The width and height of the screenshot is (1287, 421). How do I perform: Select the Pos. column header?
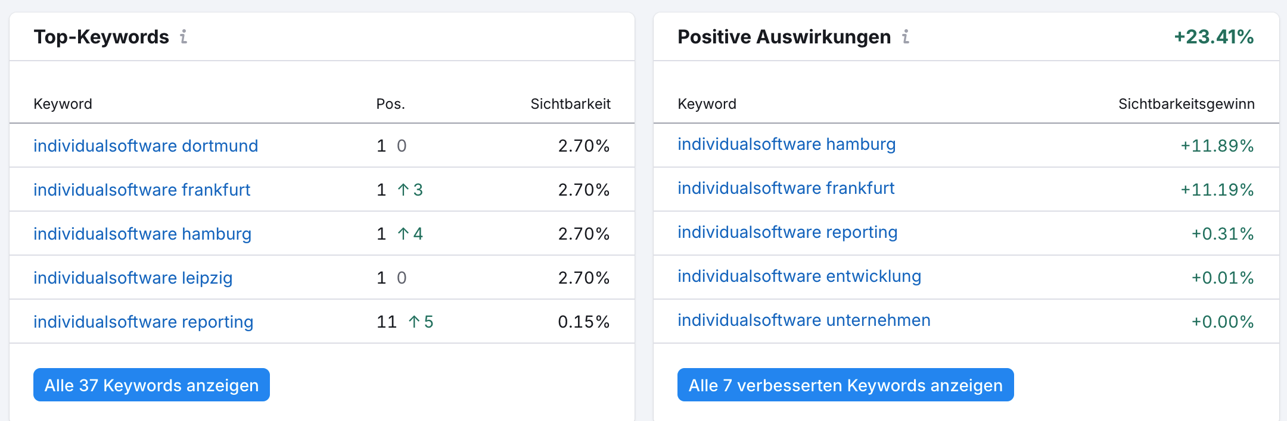tap(391, 103)
